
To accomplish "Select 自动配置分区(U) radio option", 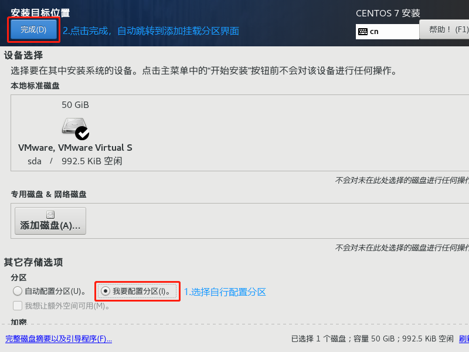I will pos(18,291).
